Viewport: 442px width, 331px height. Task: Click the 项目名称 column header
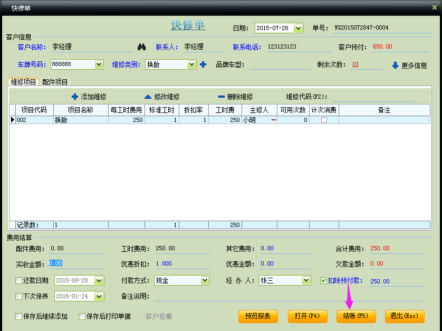tap(81, 110)
